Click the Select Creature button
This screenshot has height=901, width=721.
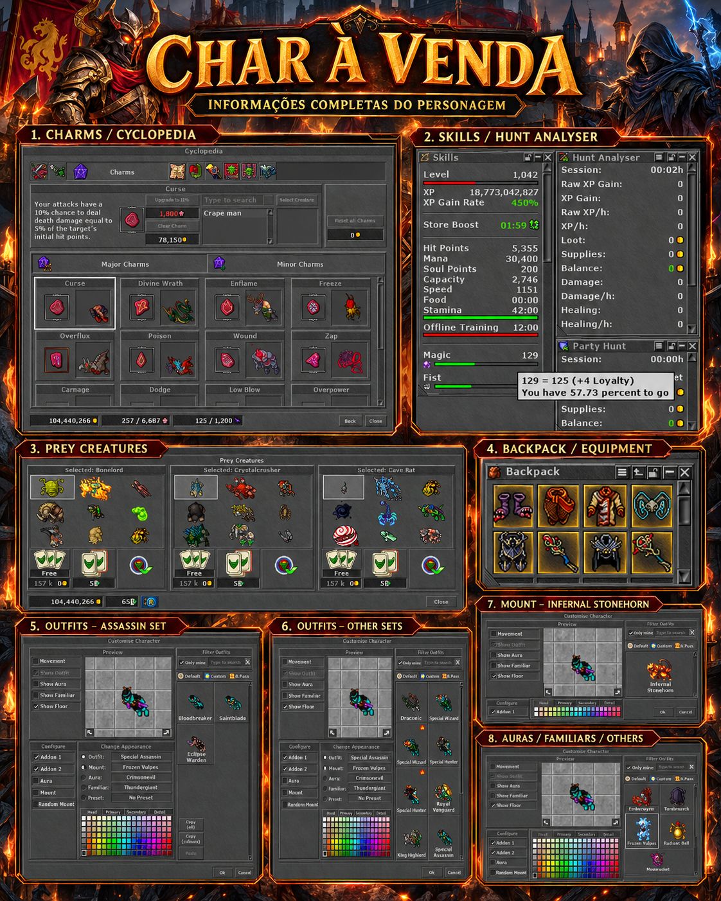[296, 200]
